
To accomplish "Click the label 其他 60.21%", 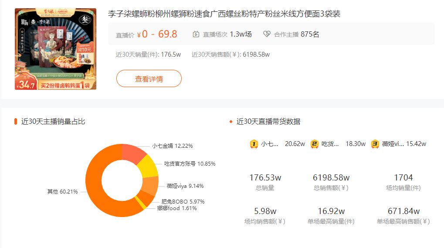I will (62, 192).
